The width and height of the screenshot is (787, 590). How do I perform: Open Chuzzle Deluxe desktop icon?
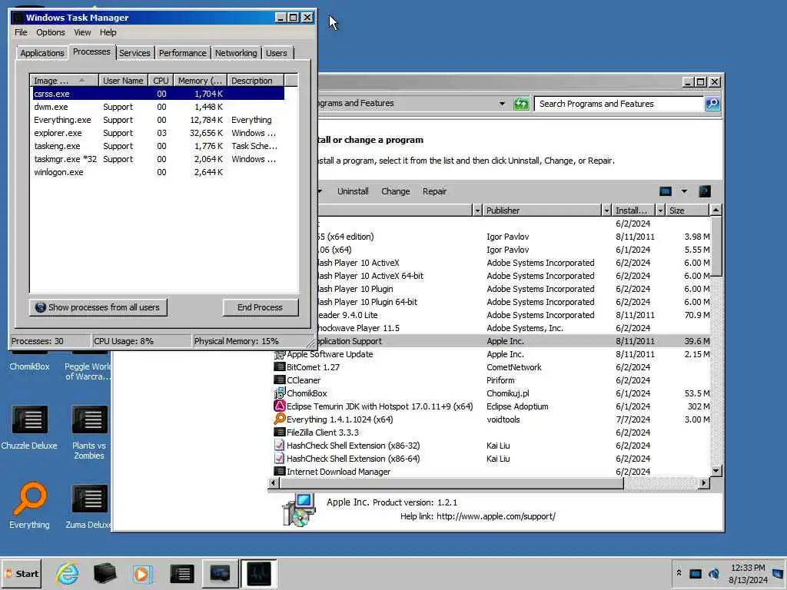[29, 427]
